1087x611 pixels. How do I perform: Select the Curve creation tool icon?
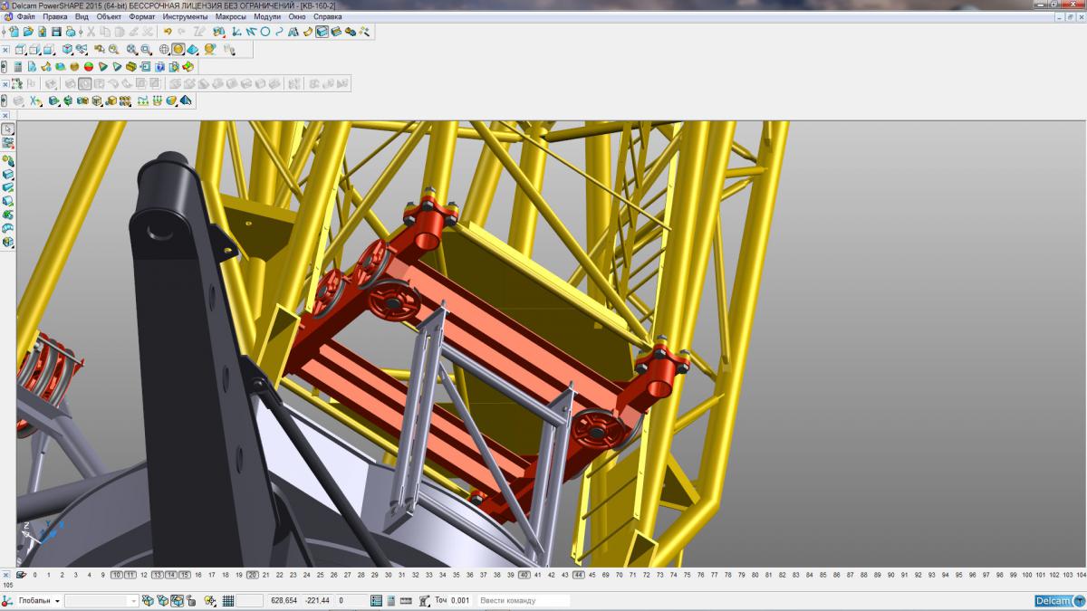point(279,32)
